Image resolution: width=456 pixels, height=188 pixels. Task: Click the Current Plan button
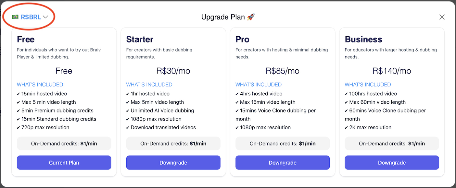click(x=64, y=163)
